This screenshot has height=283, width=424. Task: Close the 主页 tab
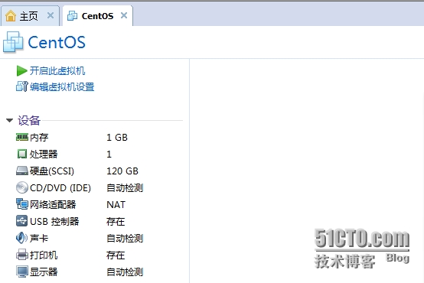[51, 15]
